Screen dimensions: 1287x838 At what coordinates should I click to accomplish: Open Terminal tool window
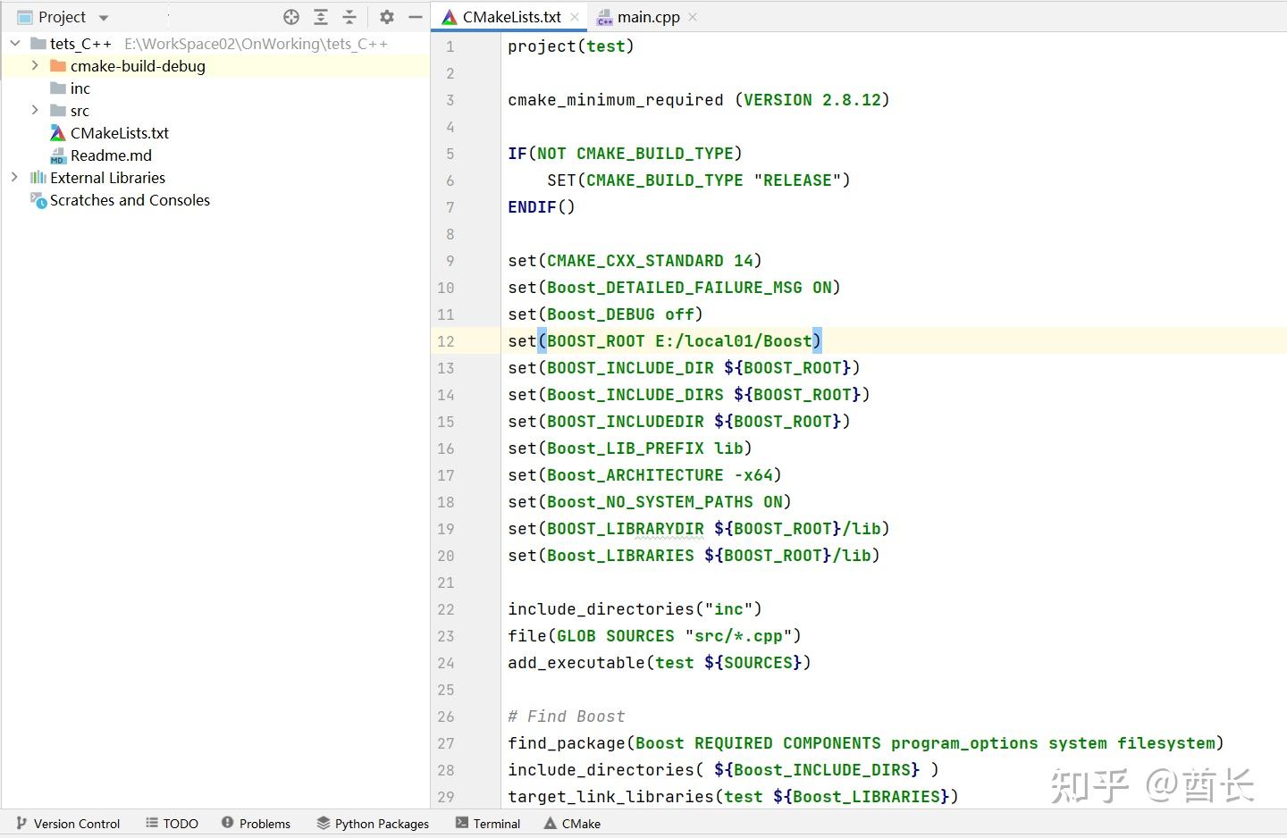[x=488, y=824]
